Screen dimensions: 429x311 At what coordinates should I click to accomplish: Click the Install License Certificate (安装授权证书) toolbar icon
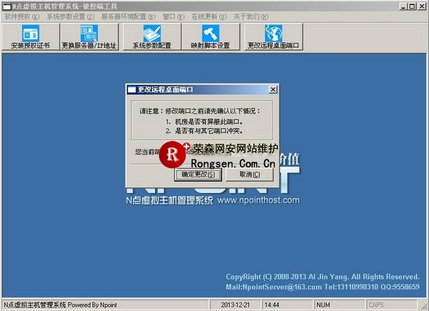click(x=30, y=33)
